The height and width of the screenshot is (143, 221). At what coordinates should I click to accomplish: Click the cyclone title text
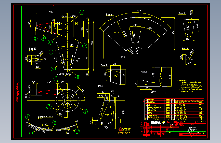click(x=192, y=130)
